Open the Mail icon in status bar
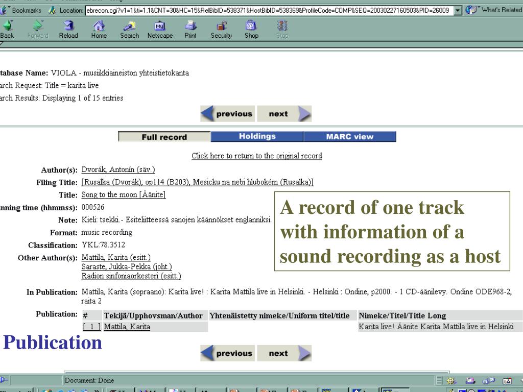Screen dimensions: 523x392 pos(470,381)
